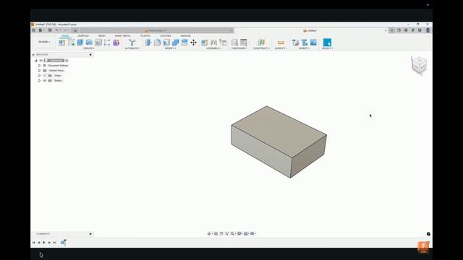Select the Hole tool
Image resolution: width=463 pixels, height=260 pixels.
click(x=98, y=43)
